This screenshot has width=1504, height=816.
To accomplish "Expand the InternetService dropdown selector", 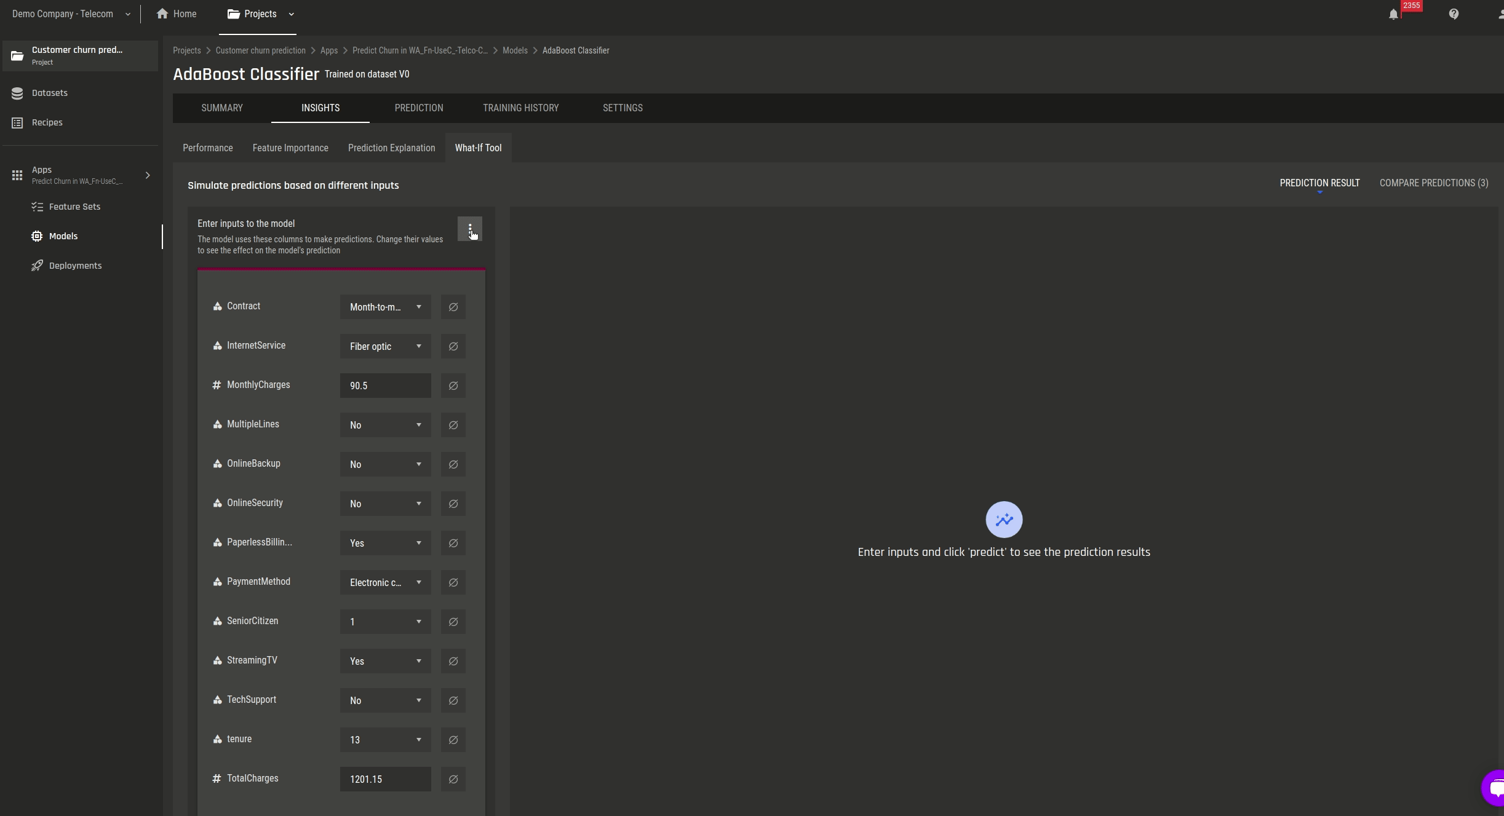I will click(386, 346).
